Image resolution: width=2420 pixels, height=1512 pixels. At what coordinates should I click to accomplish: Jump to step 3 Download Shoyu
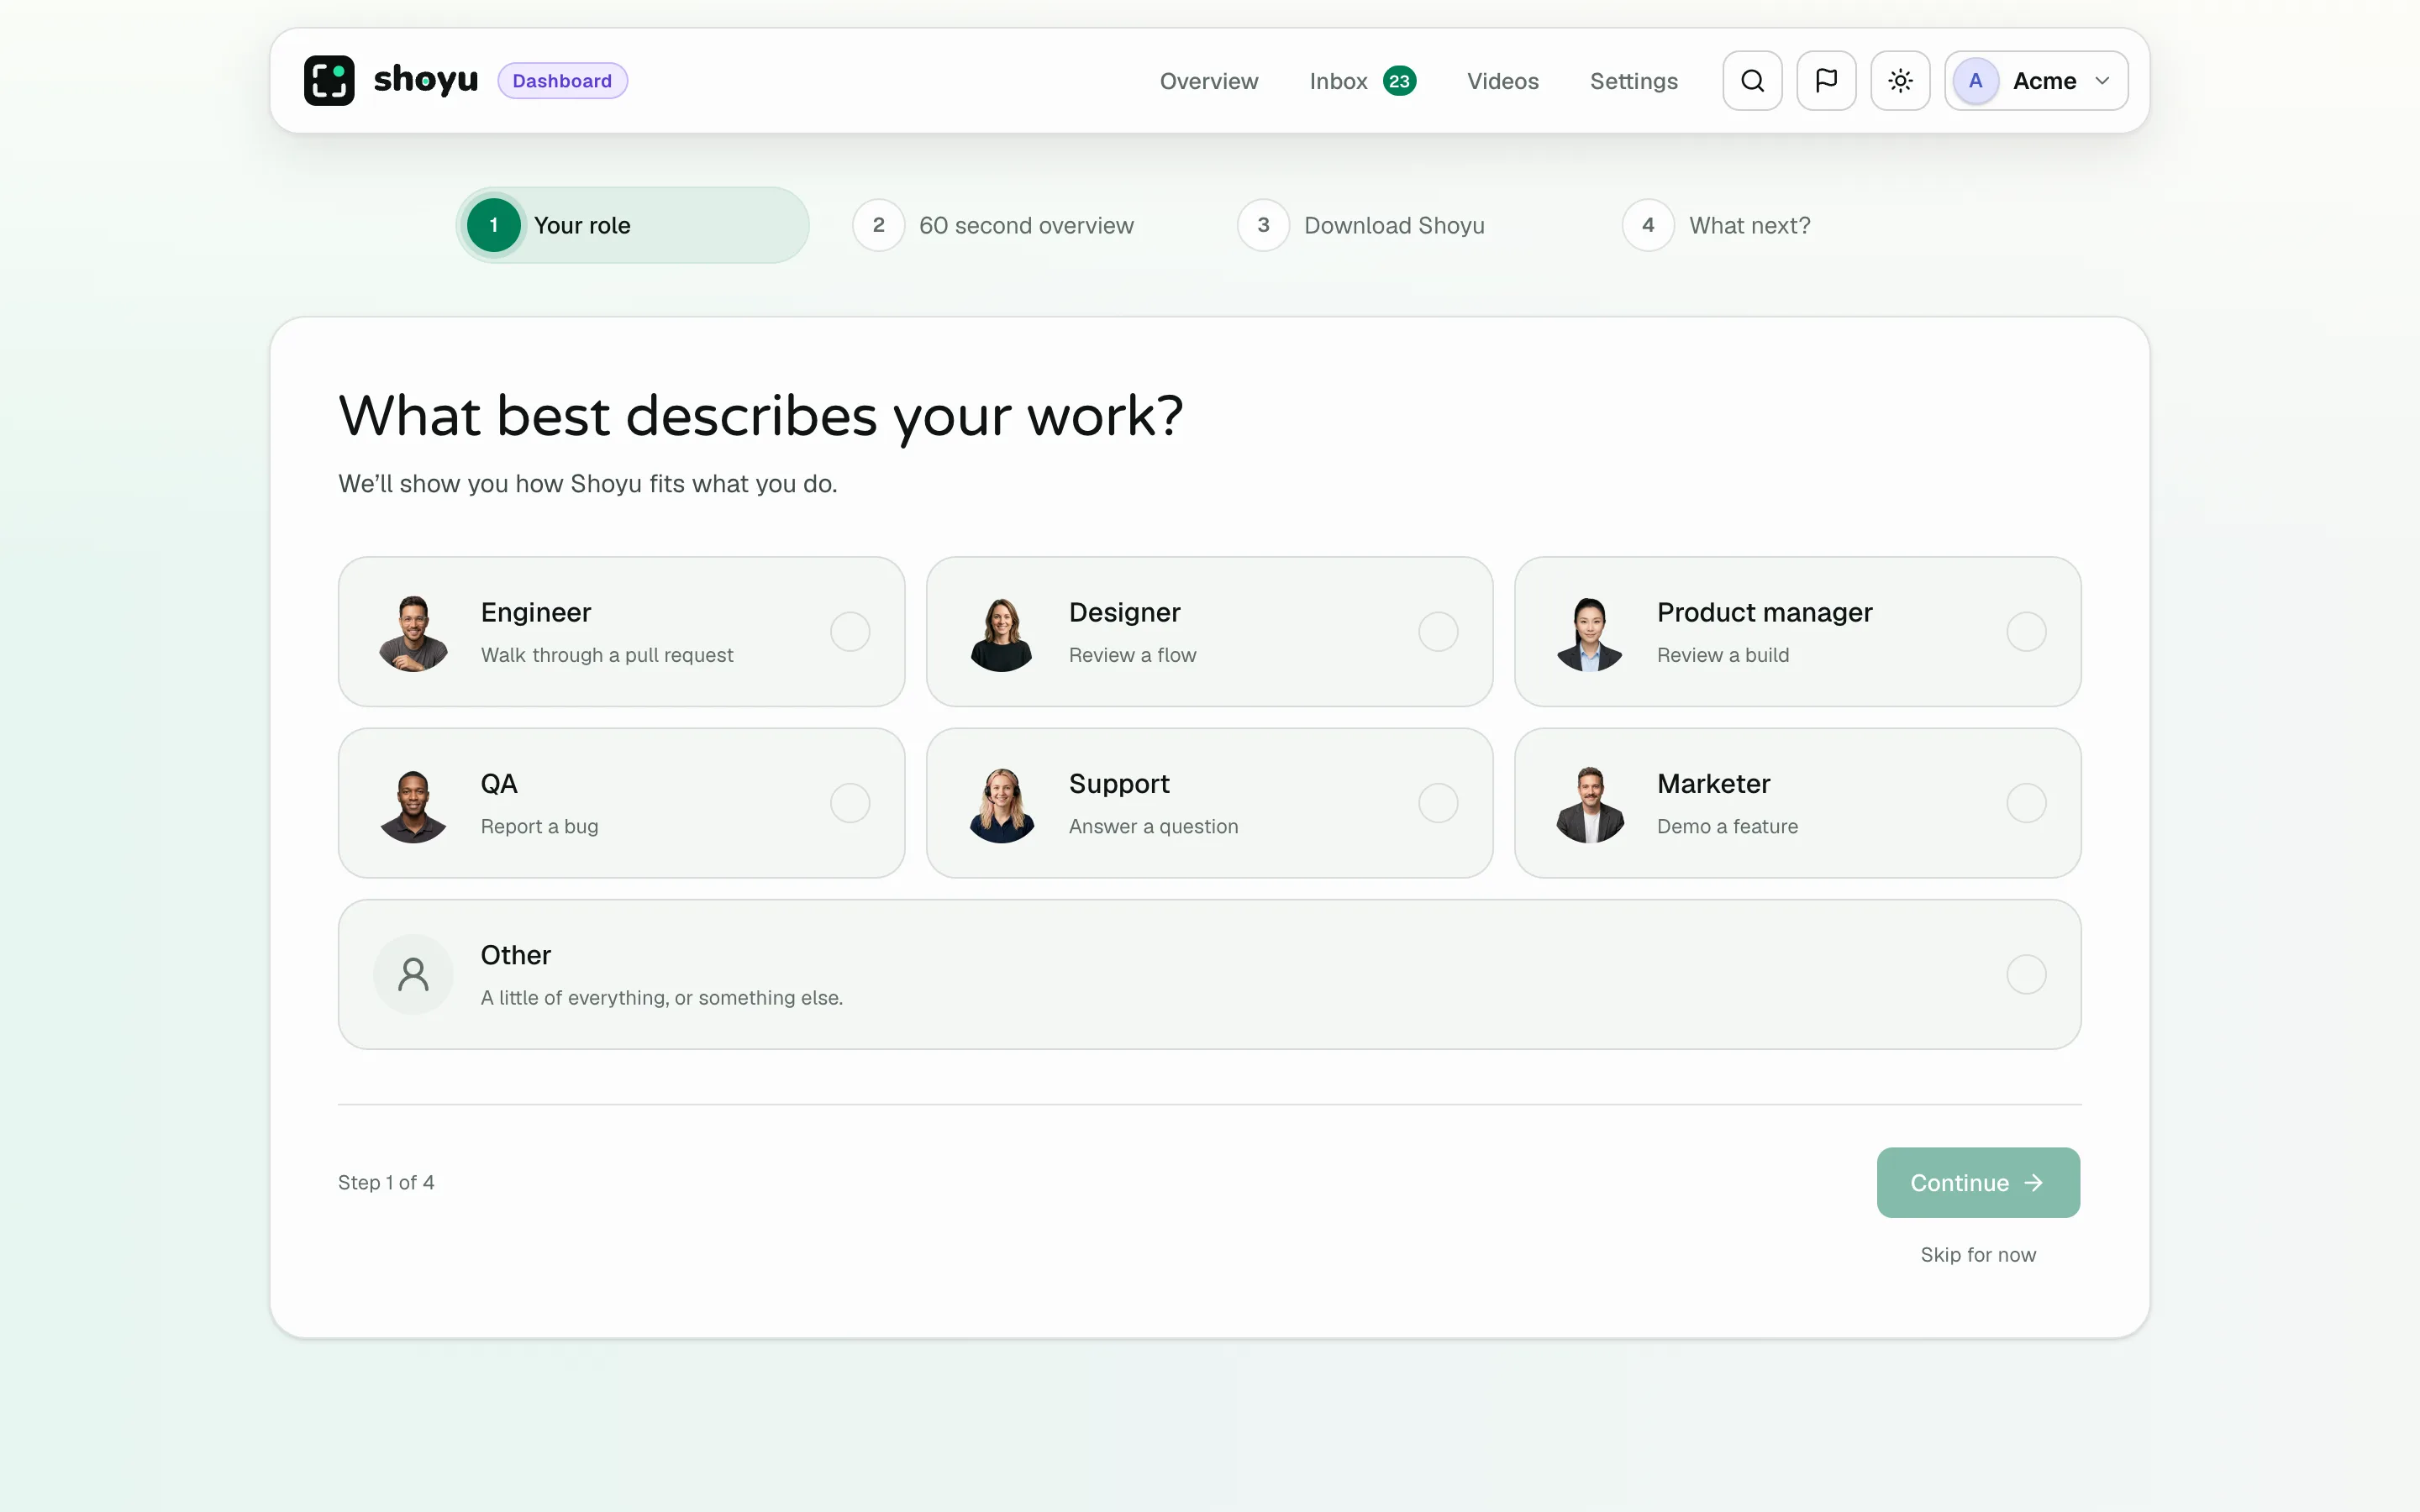pyautogui.click(x=1361, y=225)
